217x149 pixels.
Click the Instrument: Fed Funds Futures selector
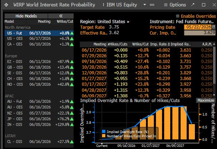[182, 22]
